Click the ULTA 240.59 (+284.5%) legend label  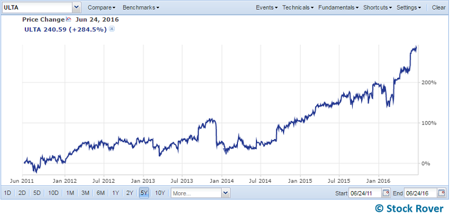click(66, 29)
